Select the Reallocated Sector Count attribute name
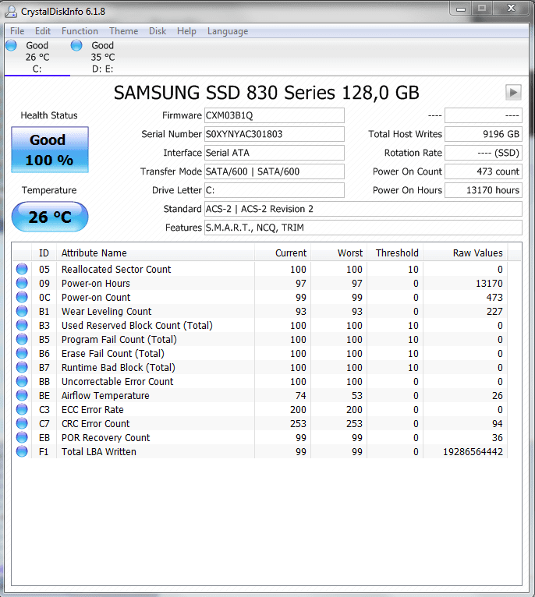The height and width of the screenshot is (597, 535). [116, 269]
